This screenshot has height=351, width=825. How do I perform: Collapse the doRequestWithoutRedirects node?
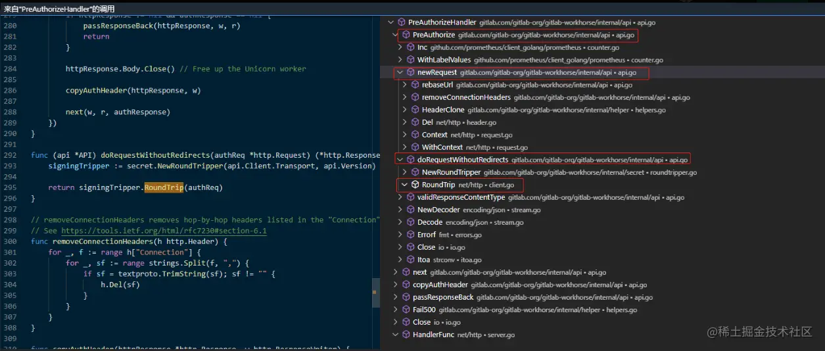pos(400,160)
